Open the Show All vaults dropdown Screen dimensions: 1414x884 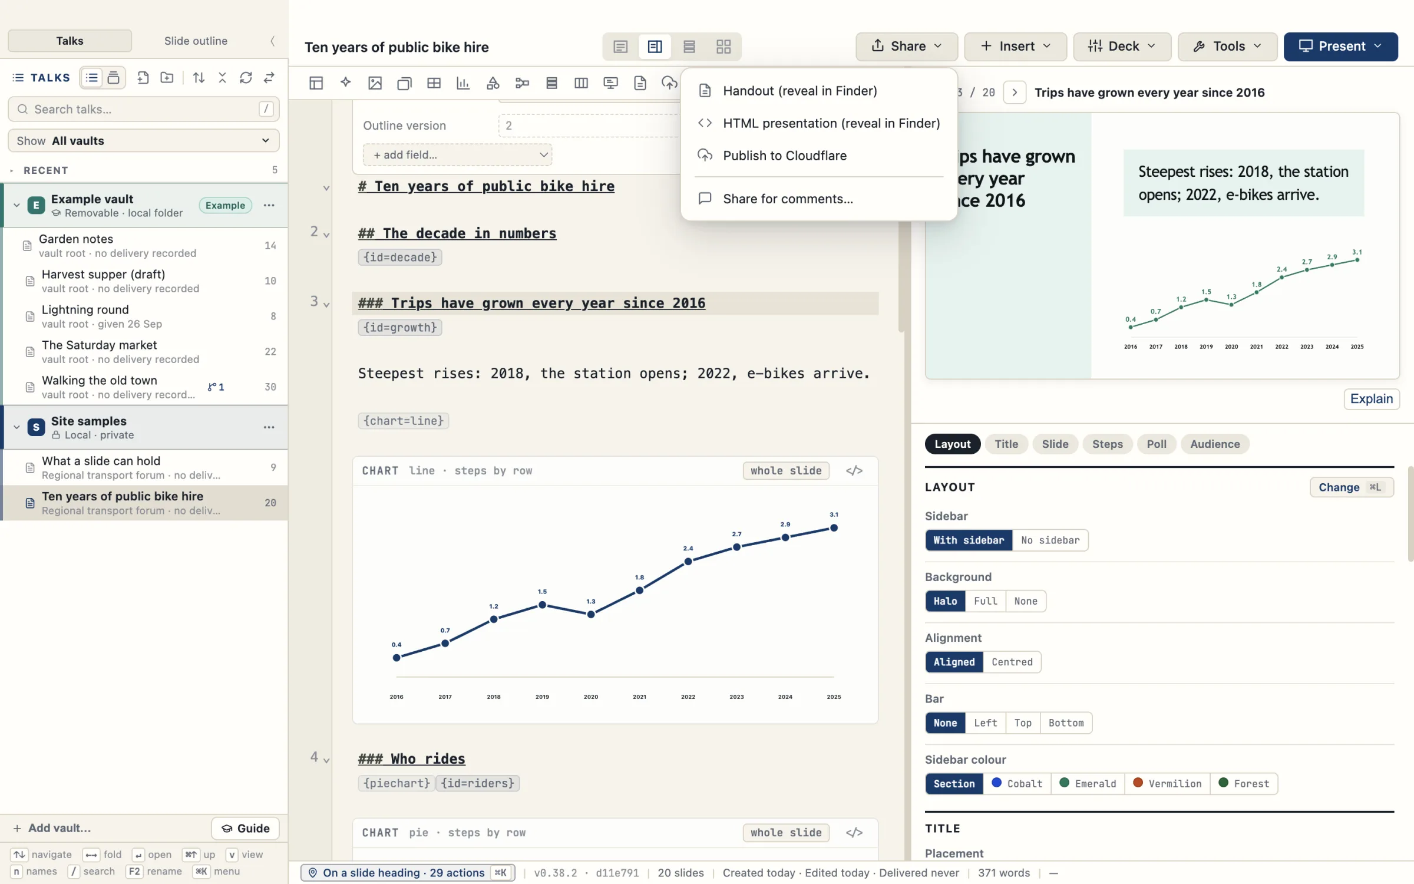point(143,141)
